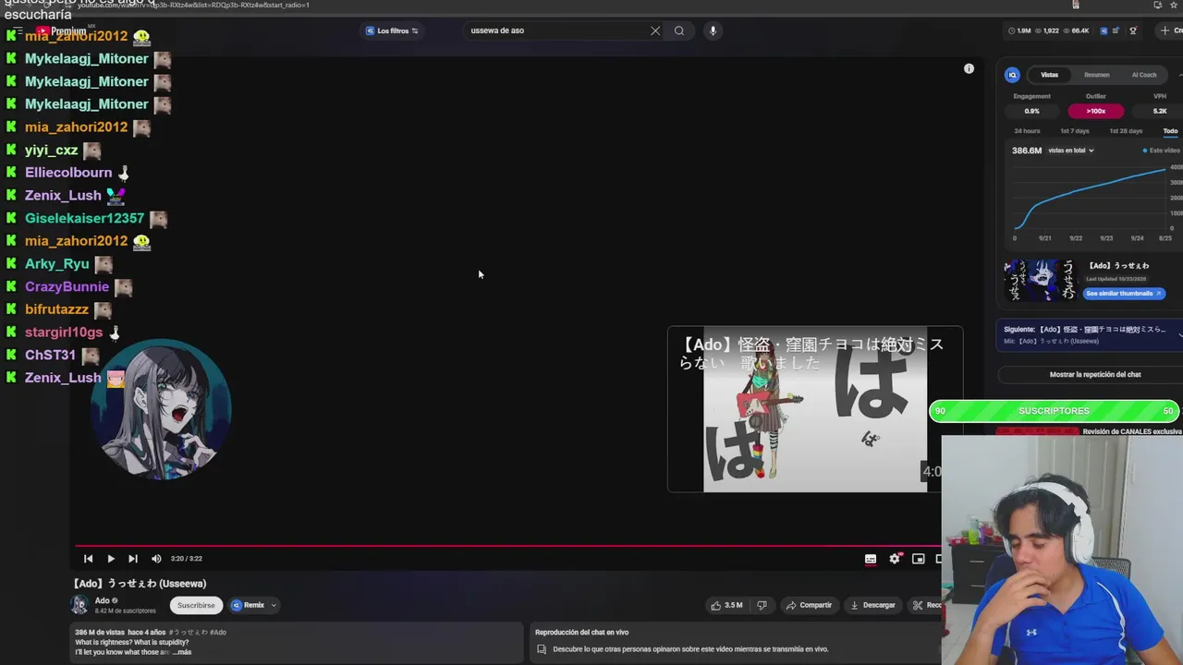Skip to the next video
Viewport: 1183px width, 665px height.
(x=132, y=559)
